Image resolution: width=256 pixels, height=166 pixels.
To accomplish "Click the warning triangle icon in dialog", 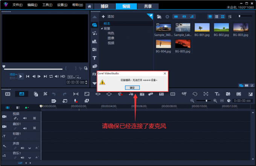I will point(102,82).
